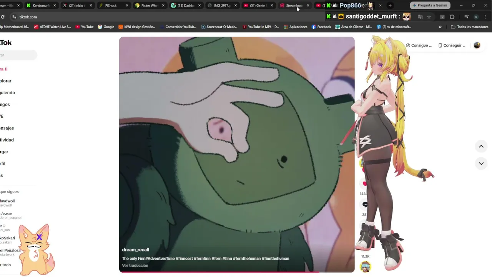492x277 pixels.
Task: Open the sound disc avatar below 11.3K
Action: (365, 266)
